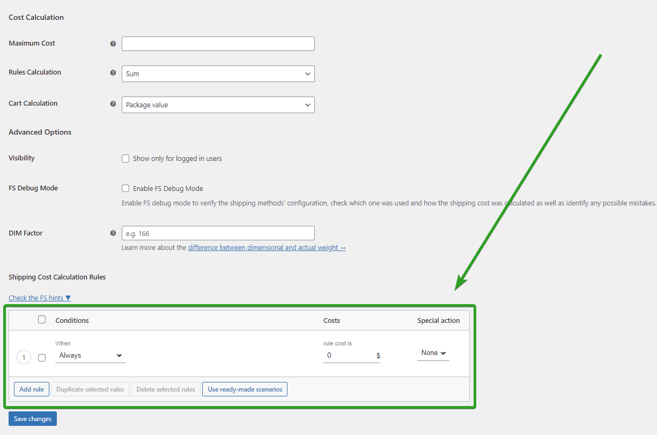Screen dimensions: 657x435
Task: Click the Shipping Cost Calculation Rules heading
Action: tap(57, 277)
